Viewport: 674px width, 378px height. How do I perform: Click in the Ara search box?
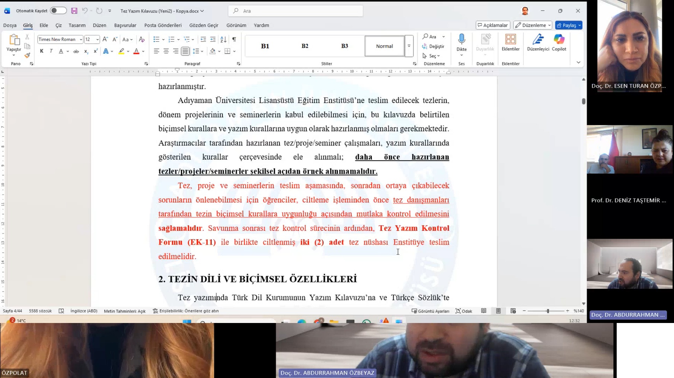(x=296, y=11)
